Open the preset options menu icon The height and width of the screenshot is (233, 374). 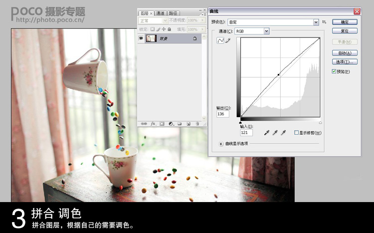(324, 22)
